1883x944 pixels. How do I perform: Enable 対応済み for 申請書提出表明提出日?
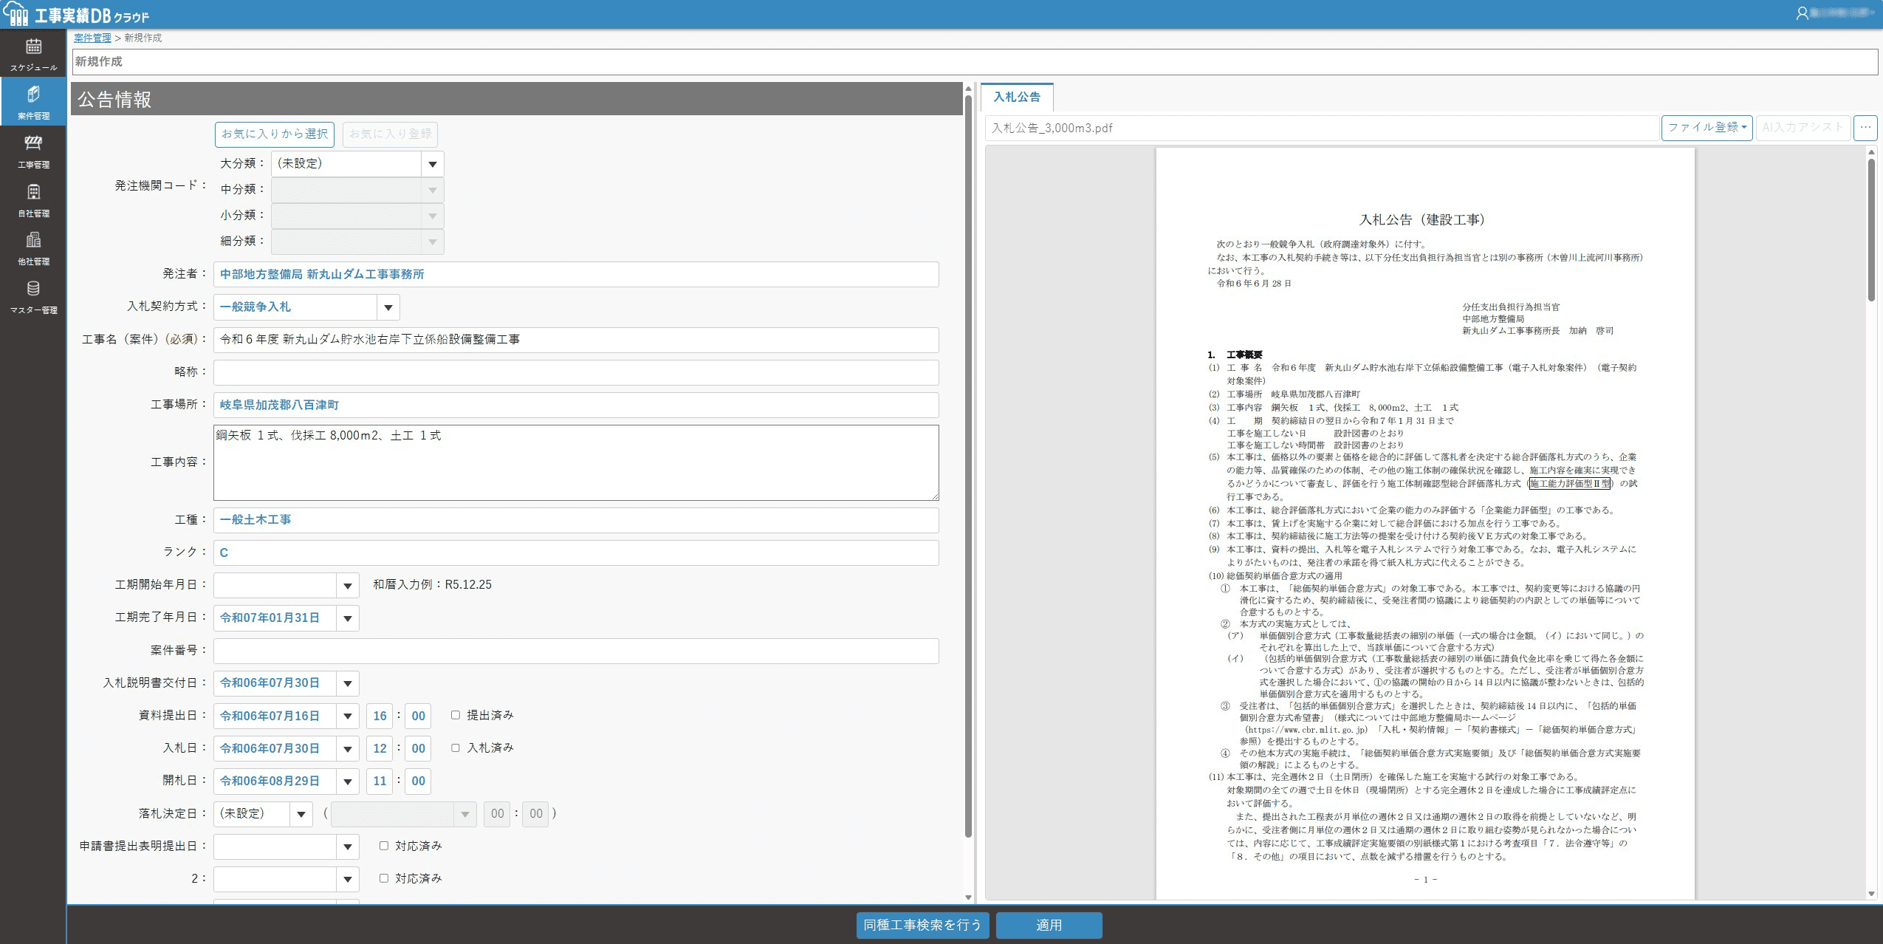pyautogui.click(x=384, y=846)
